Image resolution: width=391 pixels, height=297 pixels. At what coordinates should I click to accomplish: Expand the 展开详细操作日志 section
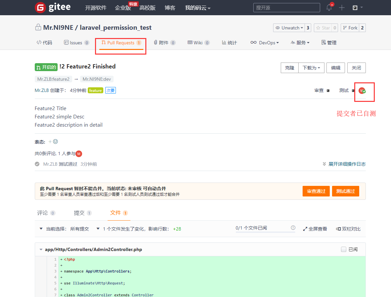pos(344,164)
